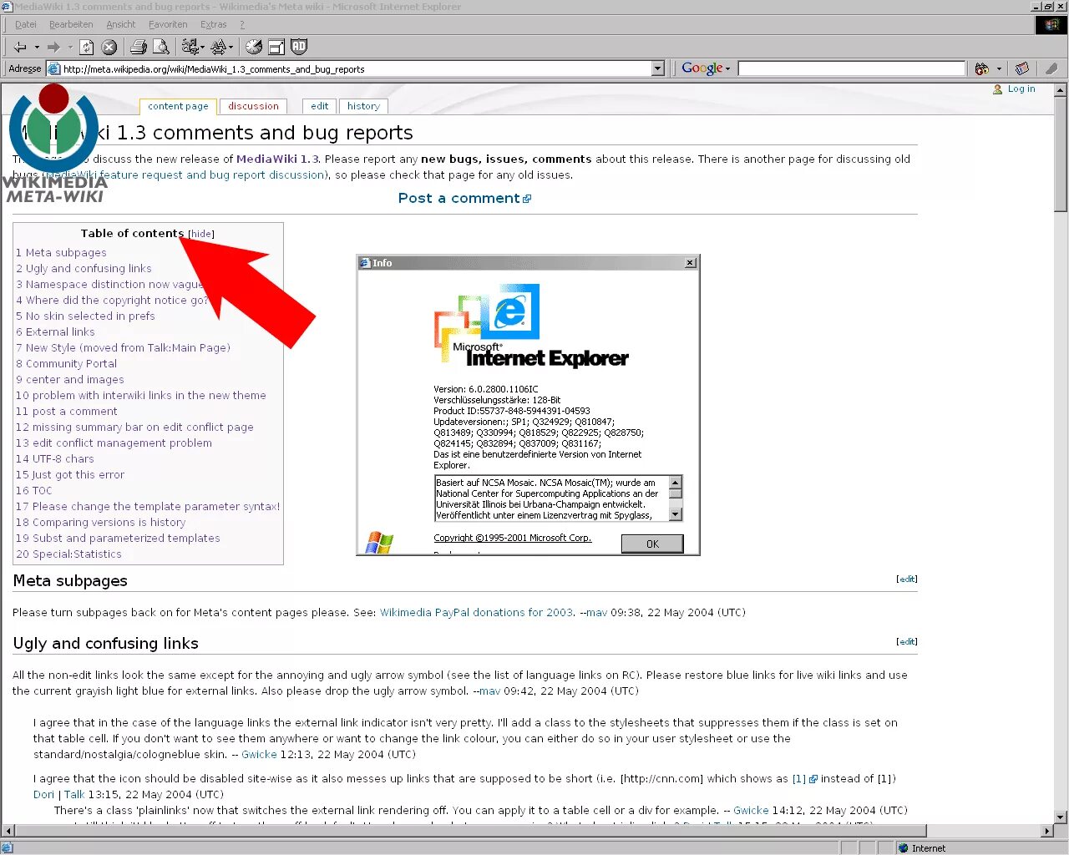Open the Favoriten menu

(x=168, y=24)
